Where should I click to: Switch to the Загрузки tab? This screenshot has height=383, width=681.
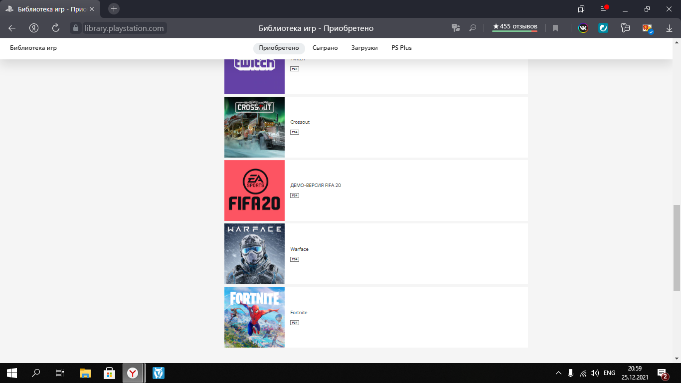coord(364,48)
